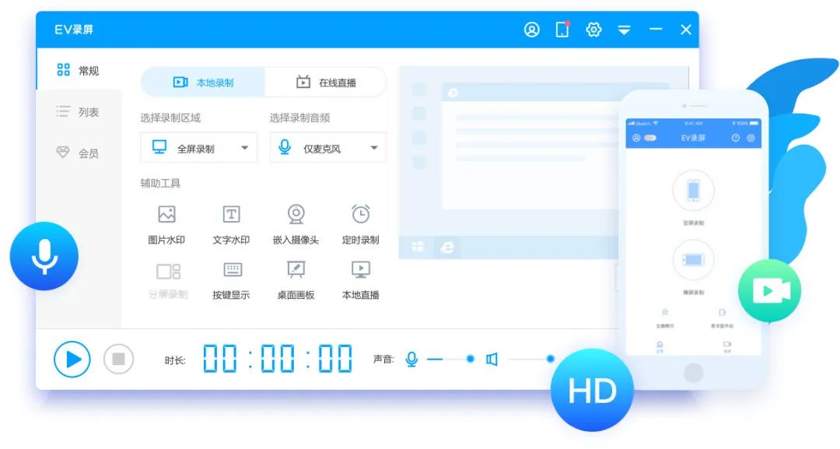The image size is (840, 449).
Task: Switch to the 在线直播 tab
Action: coord(326,81)
